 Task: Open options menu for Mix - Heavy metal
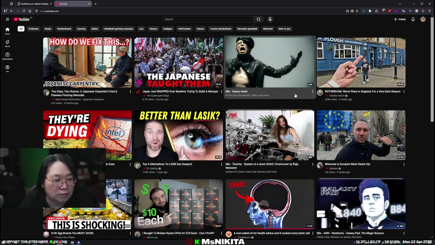[313, 92]
